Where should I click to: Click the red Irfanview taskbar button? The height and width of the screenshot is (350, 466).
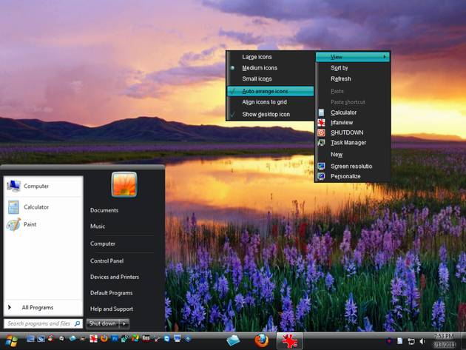(x=289, y=340)
